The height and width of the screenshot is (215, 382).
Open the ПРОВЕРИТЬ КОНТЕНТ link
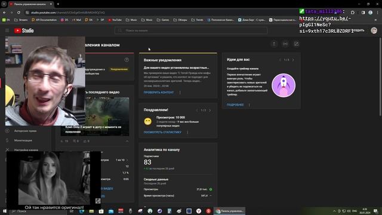(159, 93)
